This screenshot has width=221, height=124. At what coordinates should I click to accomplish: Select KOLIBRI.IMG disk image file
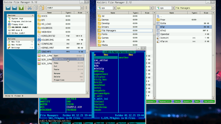62,40
